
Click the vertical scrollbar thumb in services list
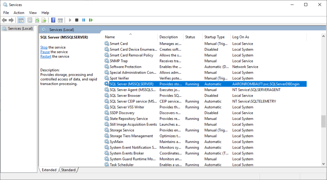(x=323, y=121)
